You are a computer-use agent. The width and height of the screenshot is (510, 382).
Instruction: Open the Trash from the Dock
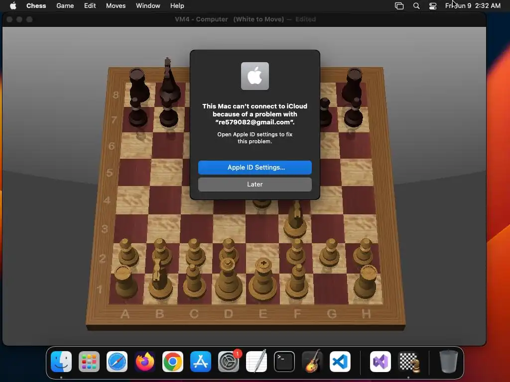tap(449, 361)
